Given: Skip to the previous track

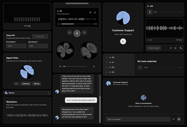Looking at the screenshot, I should pos(69,33).
